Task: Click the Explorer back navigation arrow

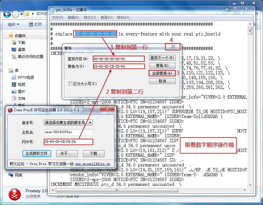Action: click(x=7, y=14)
